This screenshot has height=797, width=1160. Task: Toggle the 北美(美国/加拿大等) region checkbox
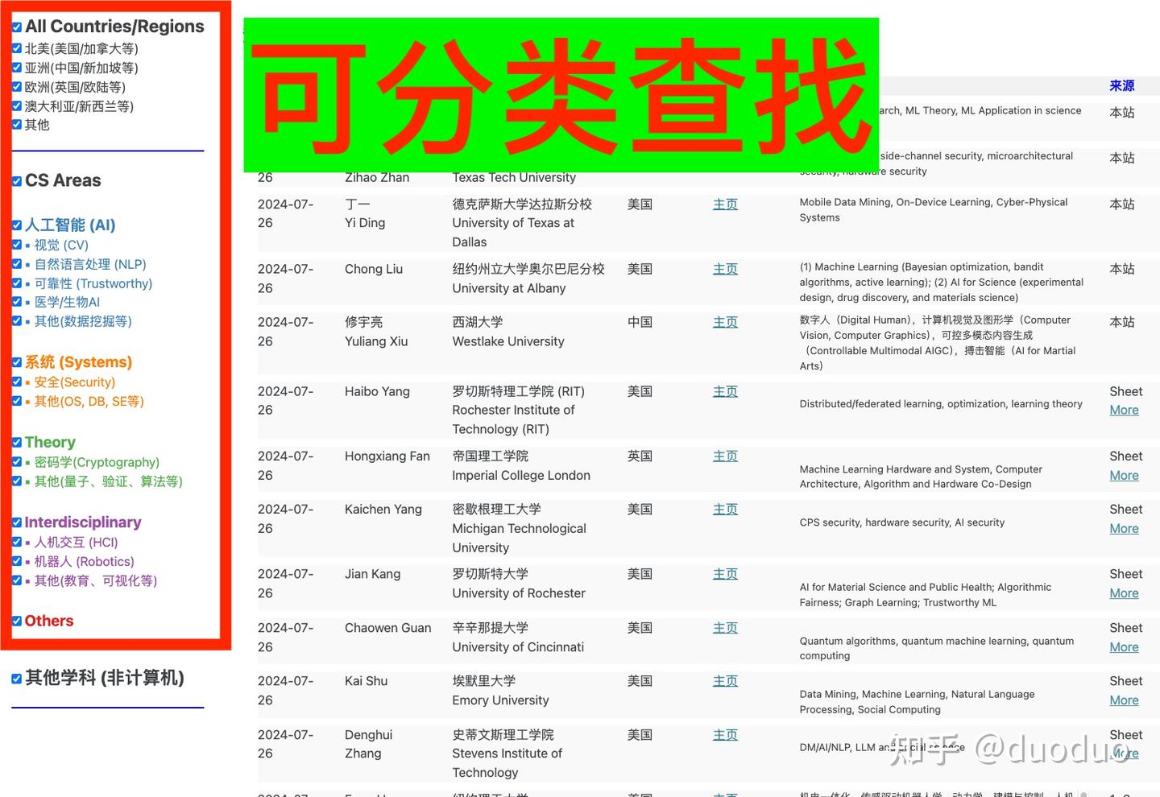[16, 48]
